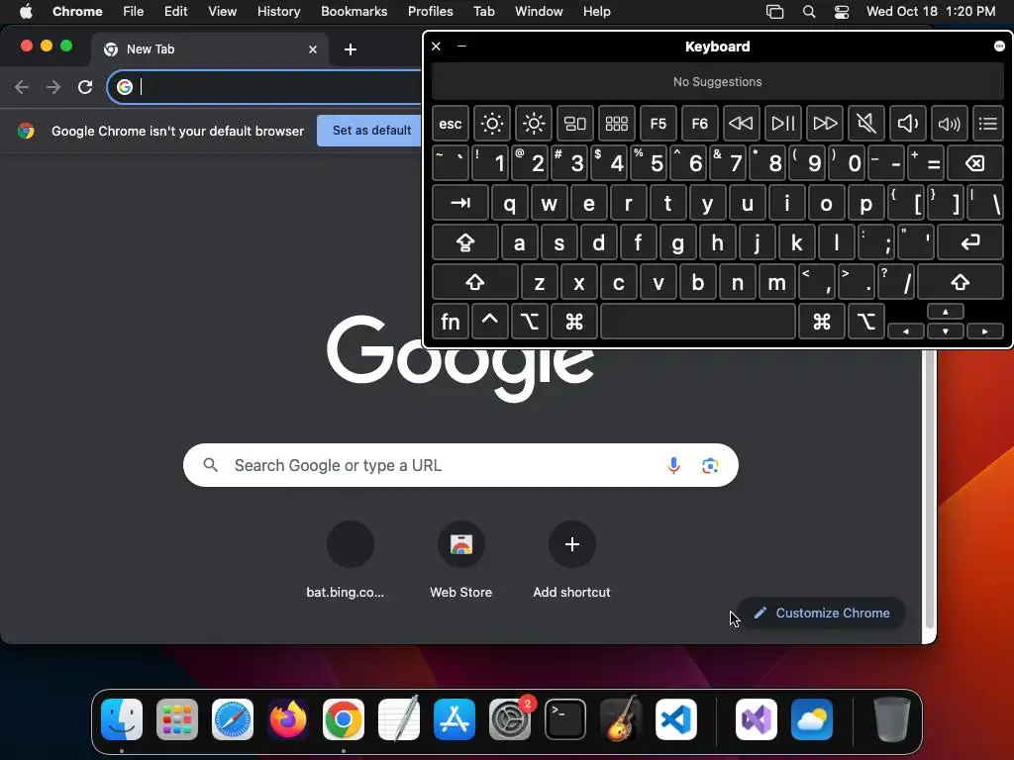Screen dimensions: 1014x760
Task: Open a new tab with the plus button
Action: point(351,49)
